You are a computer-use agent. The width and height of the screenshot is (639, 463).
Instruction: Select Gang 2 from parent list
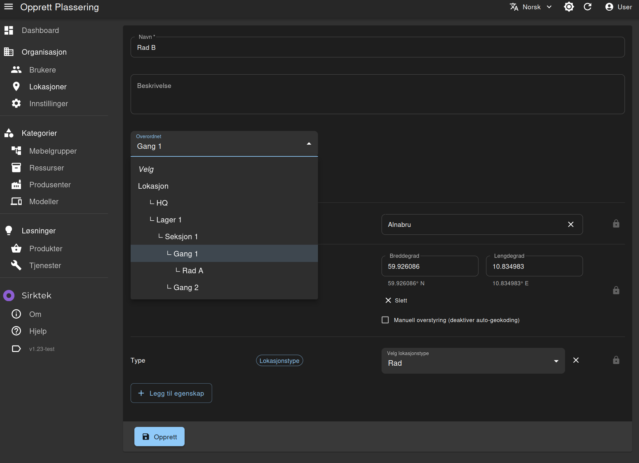[x=186, y=287]
